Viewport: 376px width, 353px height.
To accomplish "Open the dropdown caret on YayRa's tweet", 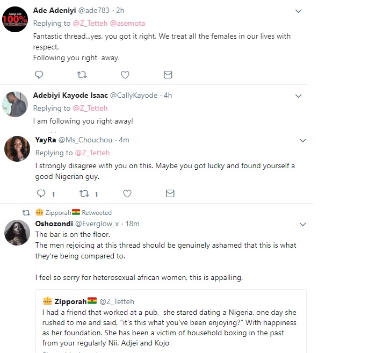I will pyautogui.click(x=302, y=141).
